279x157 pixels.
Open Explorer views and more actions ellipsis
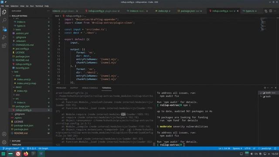(48, 11)
